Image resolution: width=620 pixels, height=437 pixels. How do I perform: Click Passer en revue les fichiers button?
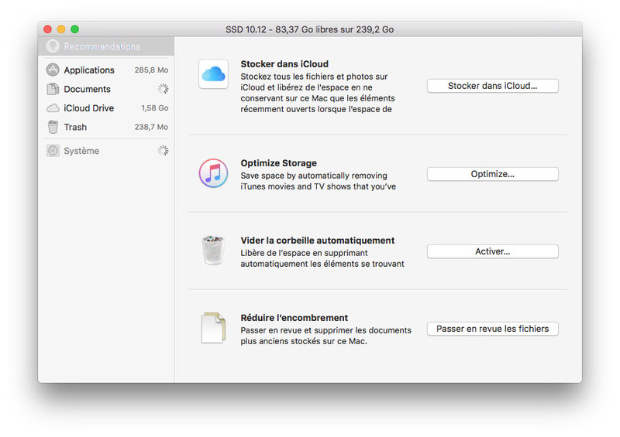493,329
